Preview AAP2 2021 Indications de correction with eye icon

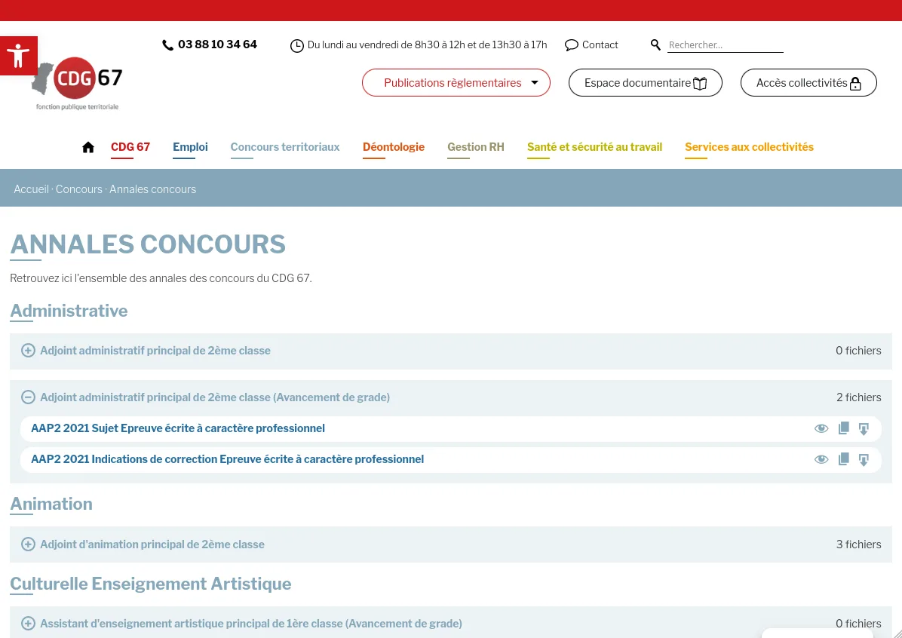[x=821, y=460]
